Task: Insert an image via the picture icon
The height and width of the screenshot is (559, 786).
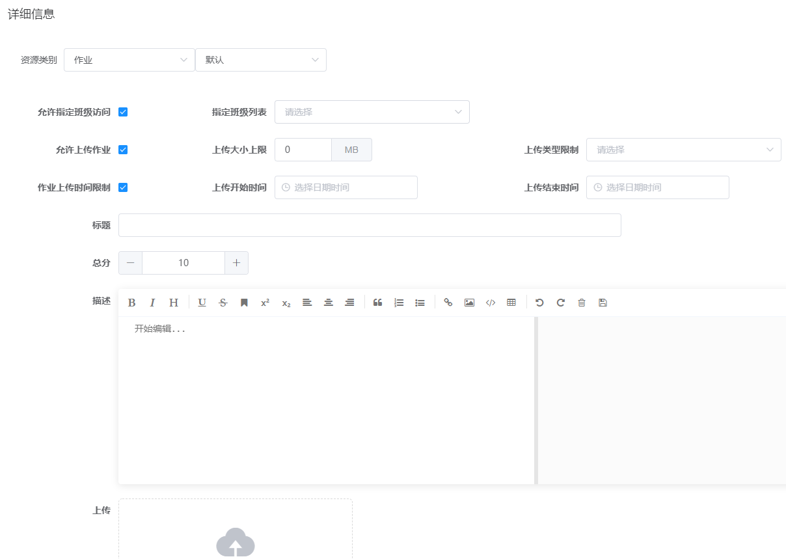Action: (469, 303)
